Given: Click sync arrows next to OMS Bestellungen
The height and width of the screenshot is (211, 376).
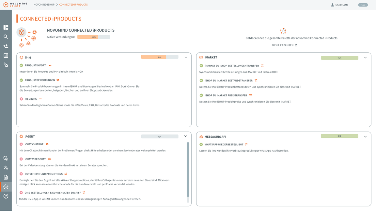Looking at the screenshot, I should (84, 192).
